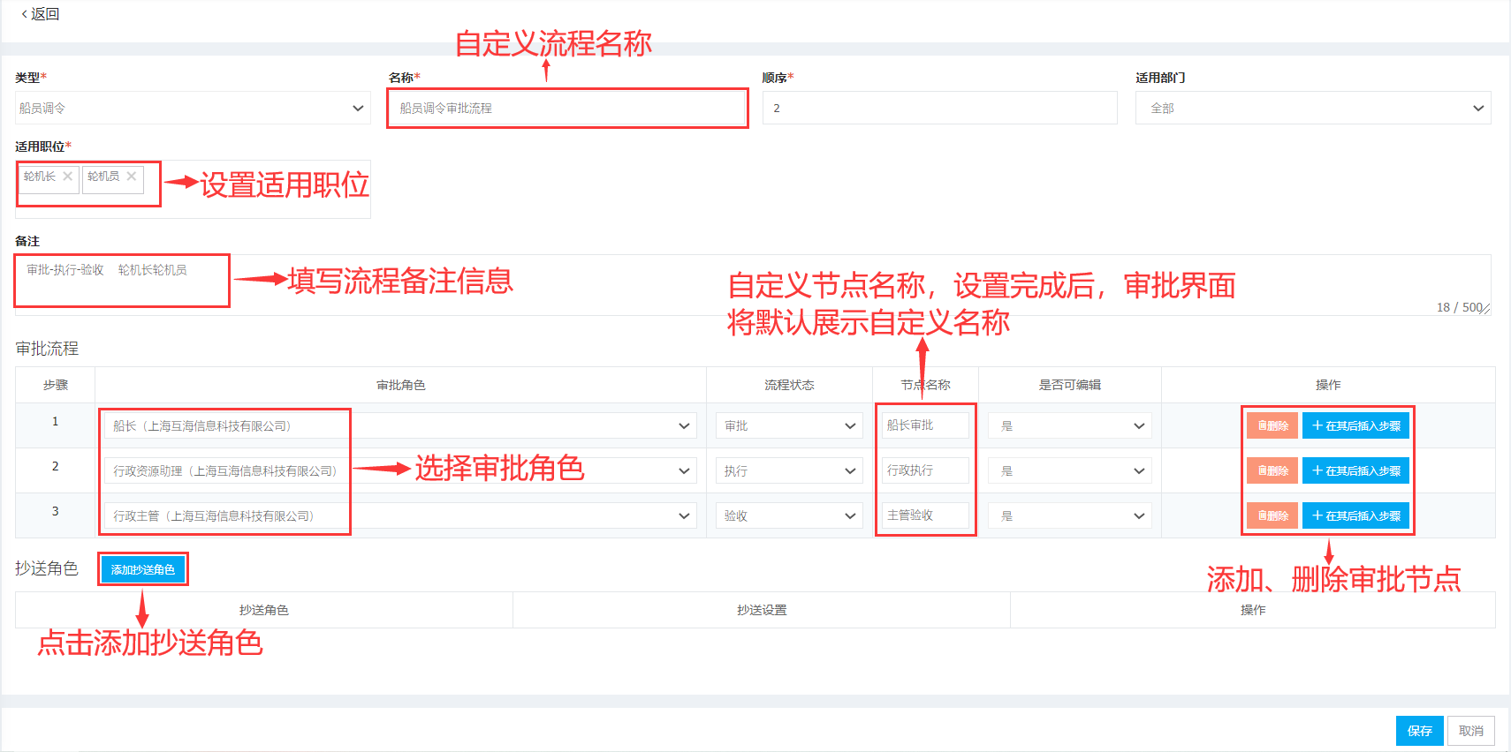Image resolution: width=1511 pixels, height=752 pixels.
Task: Click the 顺序 input field
Action: (x=940, y=108)
